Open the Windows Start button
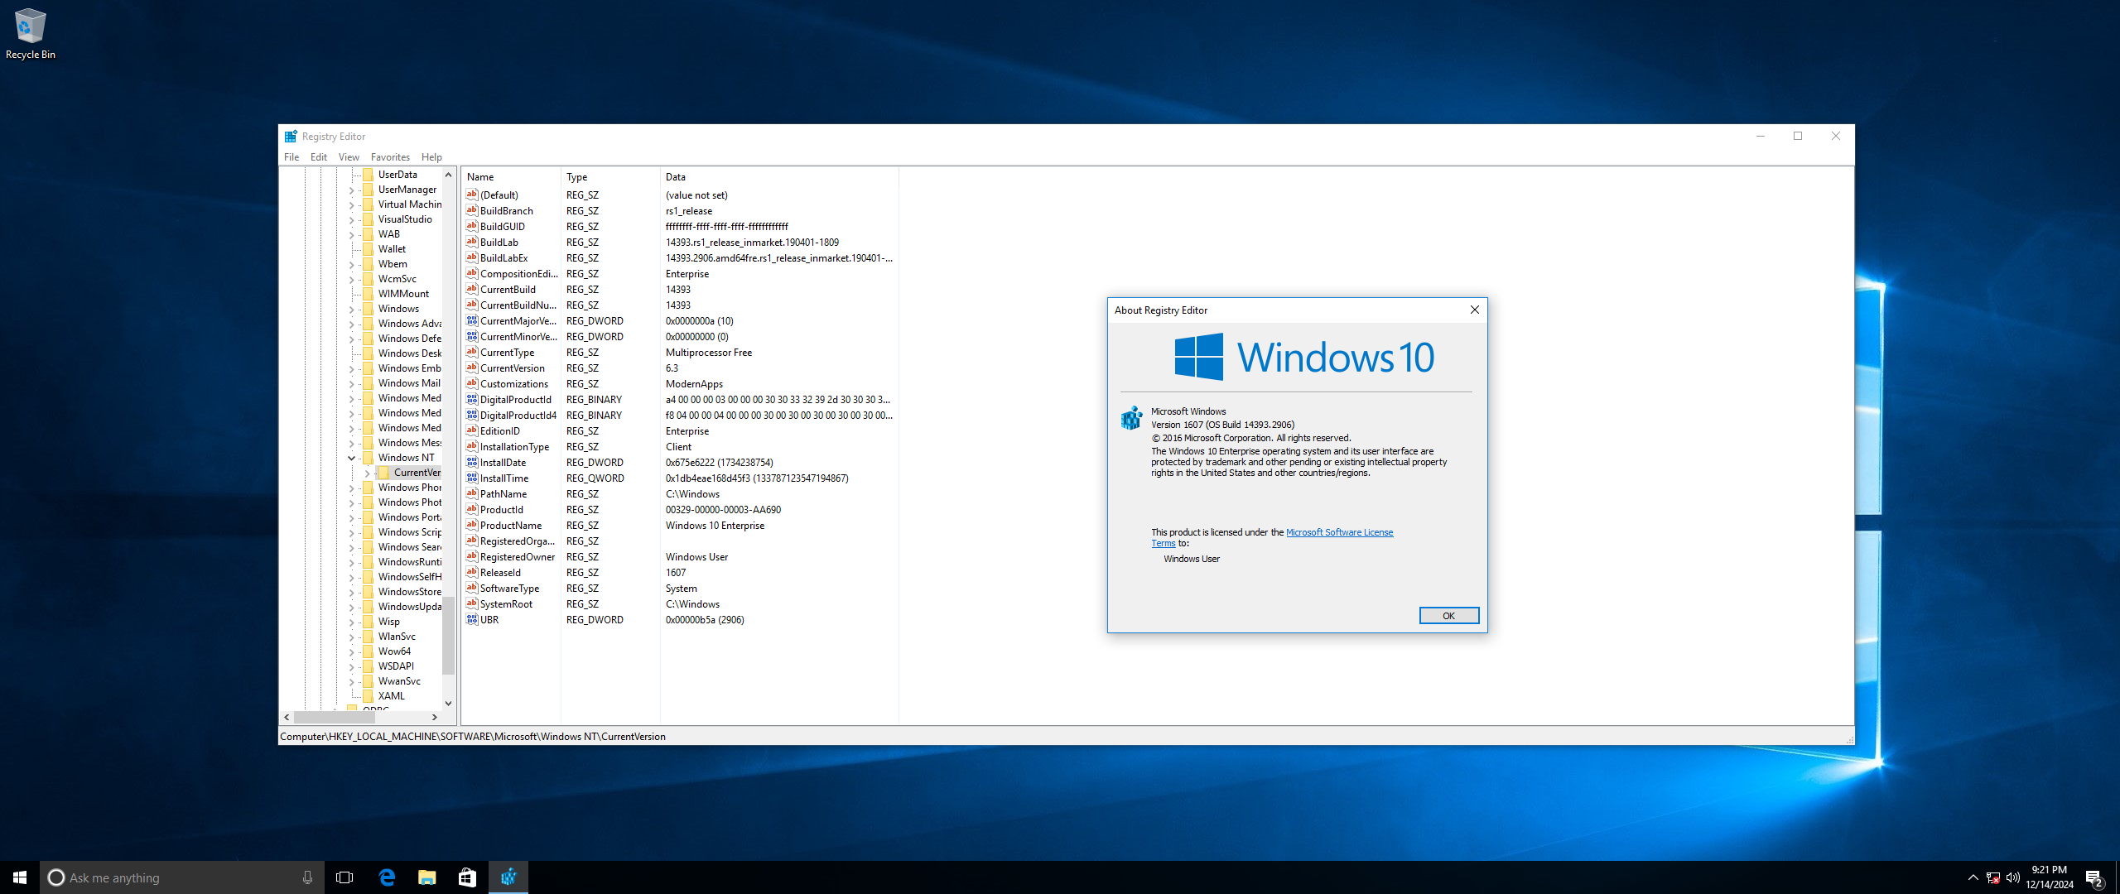 (x=20, y=877)
